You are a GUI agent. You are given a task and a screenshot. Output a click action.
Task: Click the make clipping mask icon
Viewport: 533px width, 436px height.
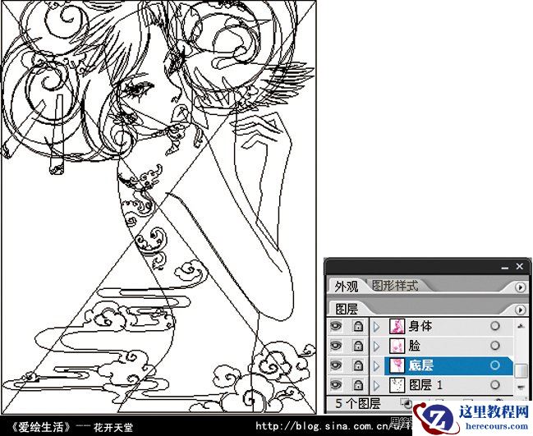click(407, 403)
